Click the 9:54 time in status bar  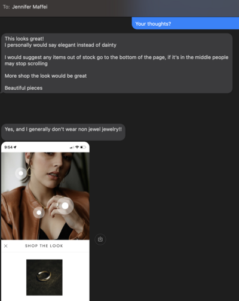click(8, 147)
